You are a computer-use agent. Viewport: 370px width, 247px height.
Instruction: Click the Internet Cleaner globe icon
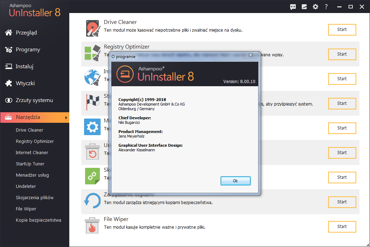pos(92,77)
